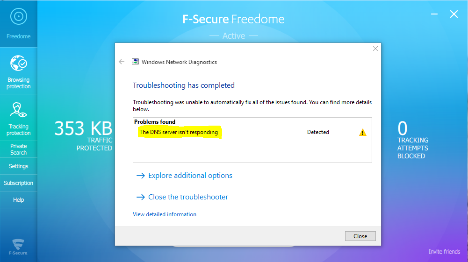Click the Invite friends link
Screen dimensions: 468x262
click(x=444, y=252)
